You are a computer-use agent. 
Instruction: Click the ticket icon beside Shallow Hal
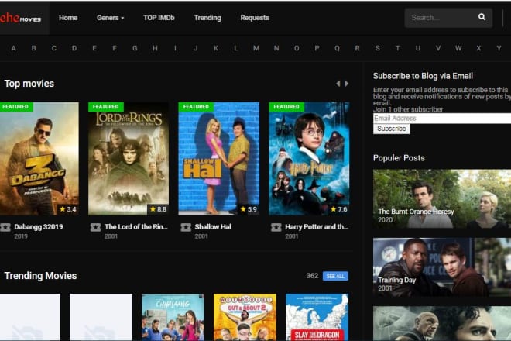tap(186, 227)
